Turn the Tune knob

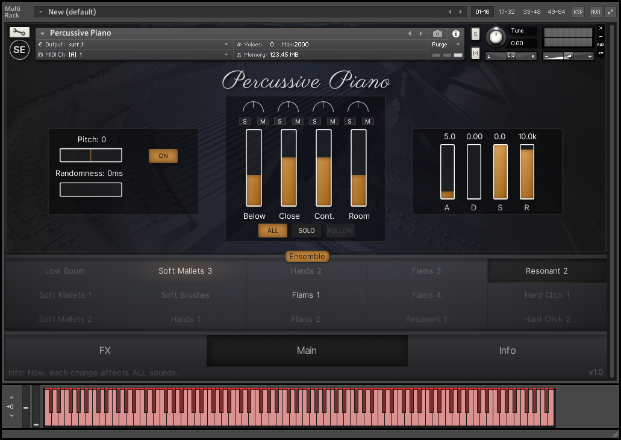point(496,37)
